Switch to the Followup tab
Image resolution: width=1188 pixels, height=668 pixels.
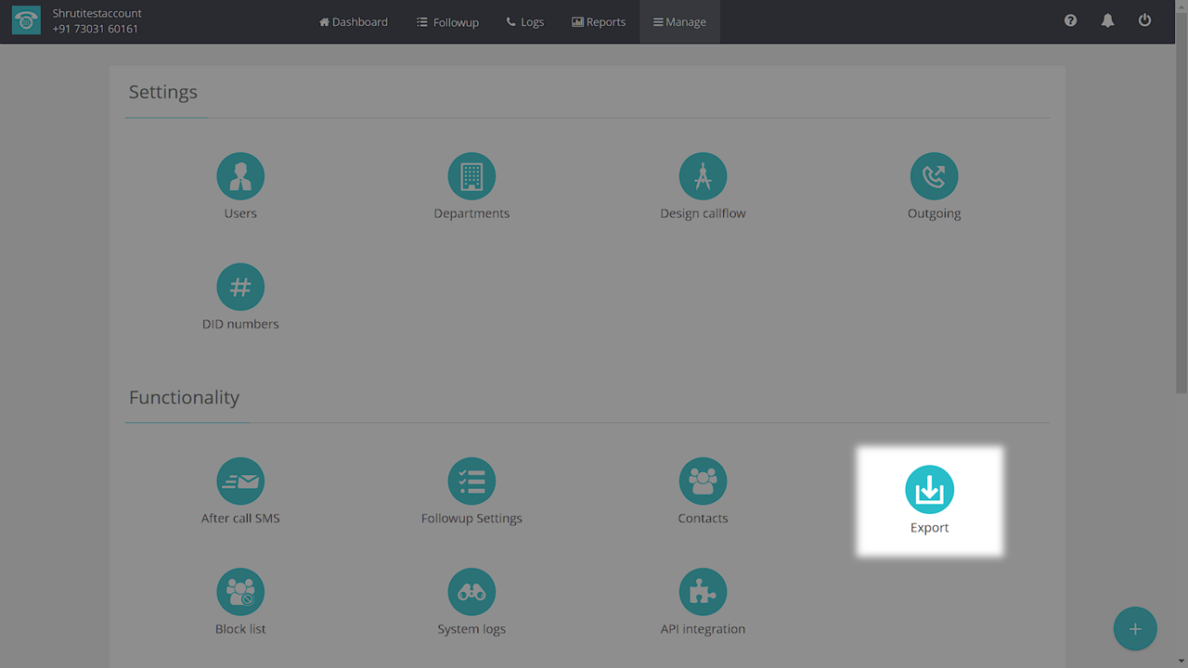(447, 22)
